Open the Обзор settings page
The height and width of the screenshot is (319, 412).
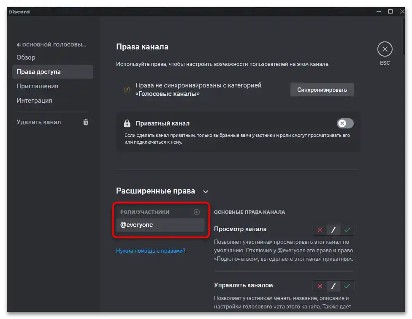(x=26, y=57)
